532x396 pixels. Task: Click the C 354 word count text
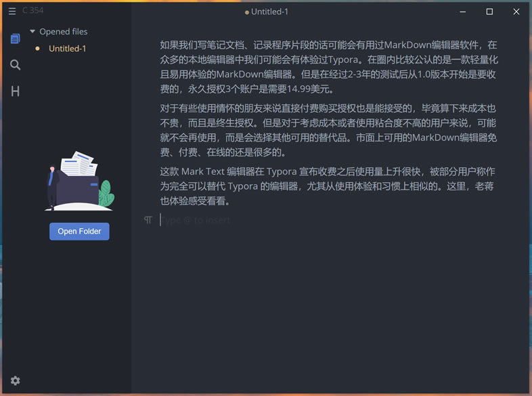(33, 11)
